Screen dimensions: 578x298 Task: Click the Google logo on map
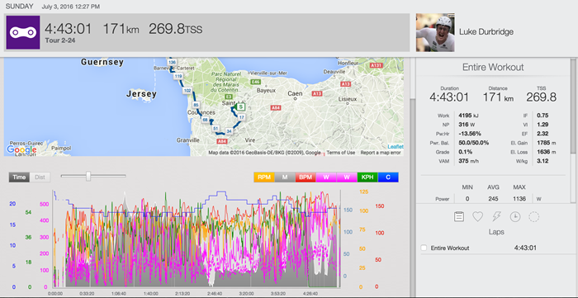pos(21,149)
